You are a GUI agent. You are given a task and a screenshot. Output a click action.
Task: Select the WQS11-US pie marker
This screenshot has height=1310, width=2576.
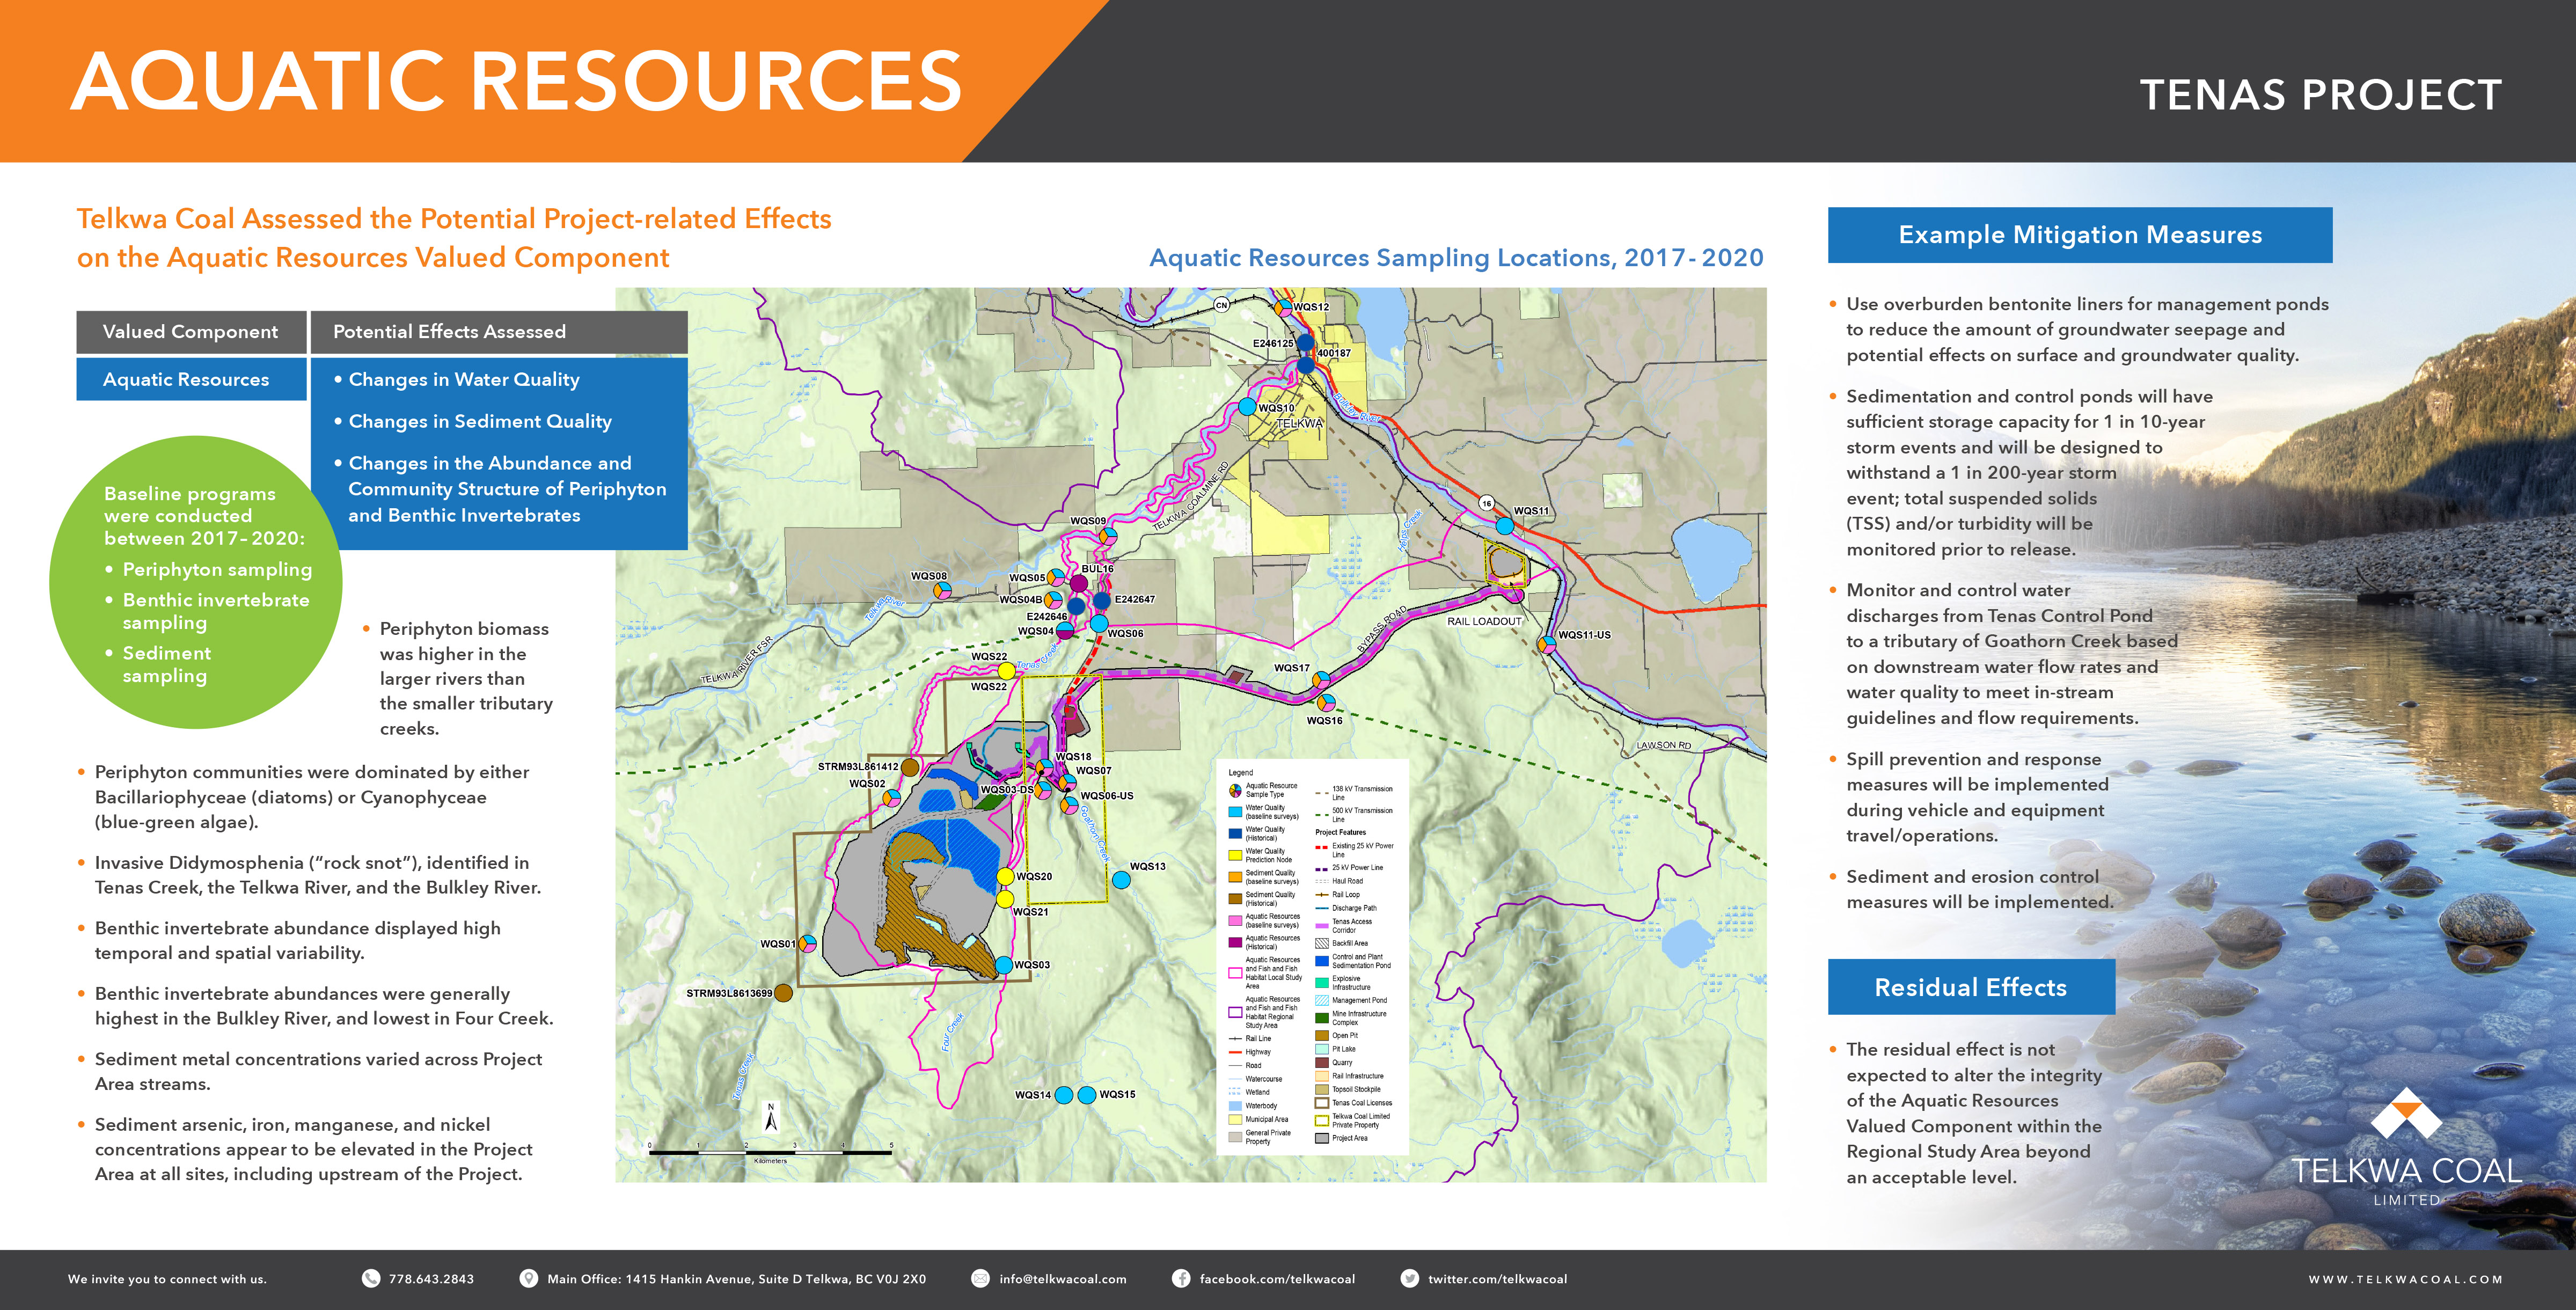1546,645
